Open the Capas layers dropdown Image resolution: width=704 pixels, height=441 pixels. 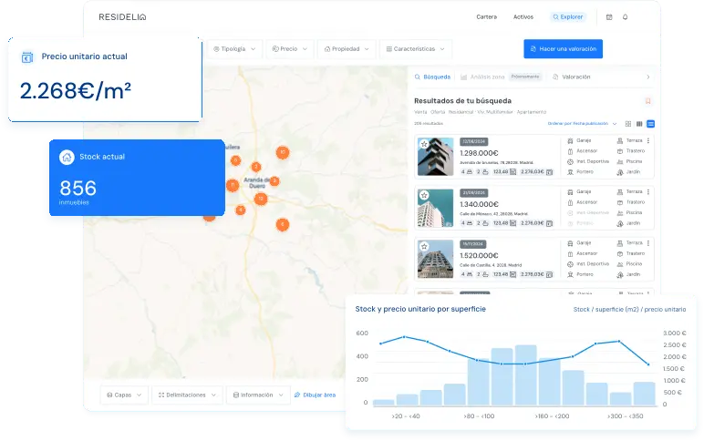(124, 395)
